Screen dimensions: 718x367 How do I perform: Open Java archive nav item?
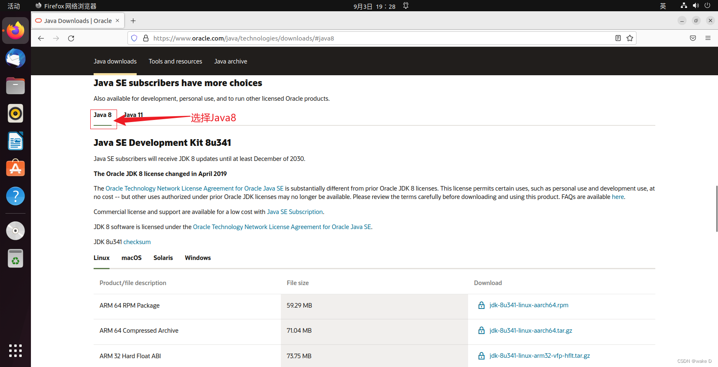click(231, 61)
